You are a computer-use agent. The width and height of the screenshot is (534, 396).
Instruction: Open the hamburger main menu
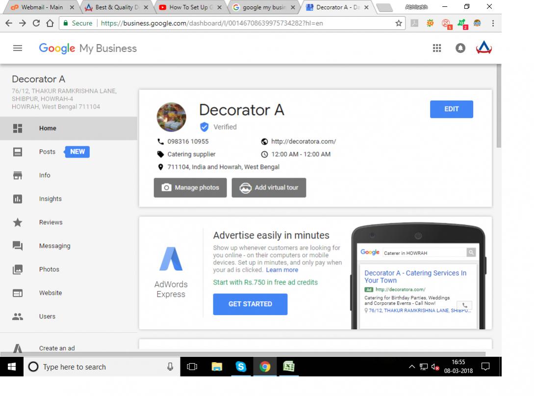[18, 48]
